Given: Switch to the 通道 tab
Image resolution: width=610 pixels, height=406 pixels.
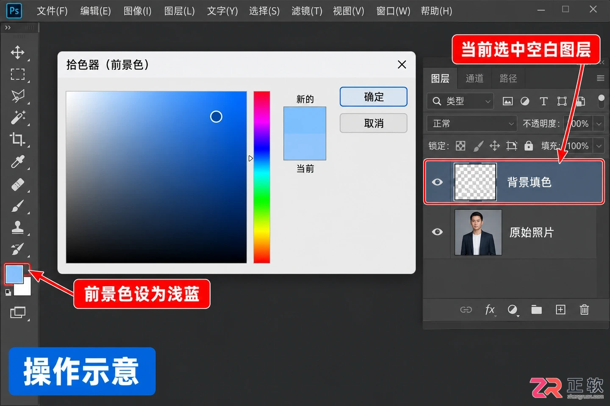Looking at the screenshot, I should [474, 79].
